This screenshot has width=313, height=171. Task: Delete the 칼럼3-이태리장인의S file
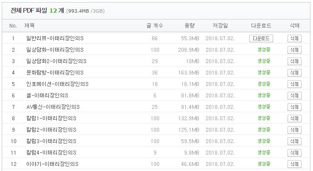(x=294, y=141)
